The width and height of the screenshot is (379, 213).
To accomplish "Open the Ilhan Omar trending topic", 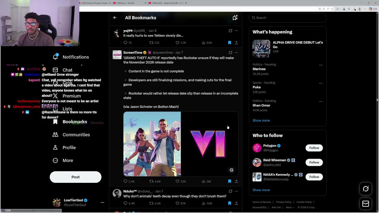I will click(x=261, y=105).
